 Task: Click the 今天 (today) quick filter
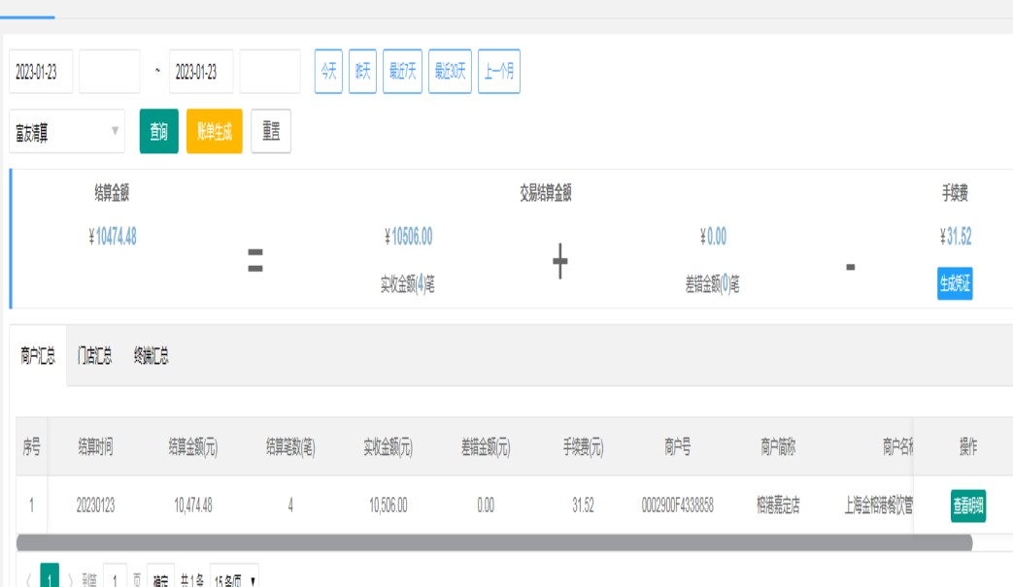point(328,72)
